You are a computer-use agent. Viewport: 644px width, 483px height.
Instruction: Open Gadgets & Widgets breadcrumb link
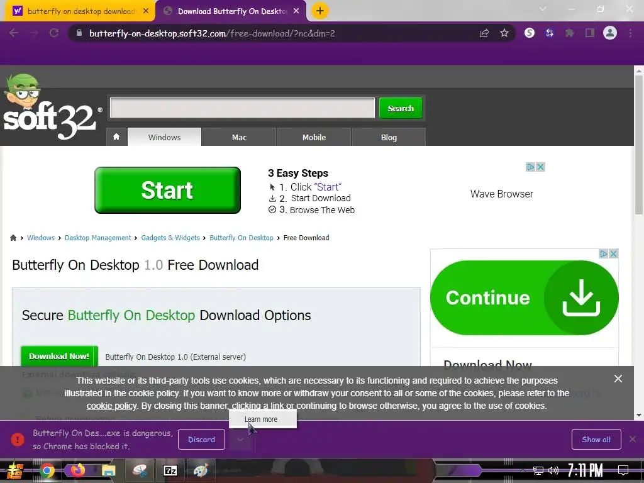[170, 238]
